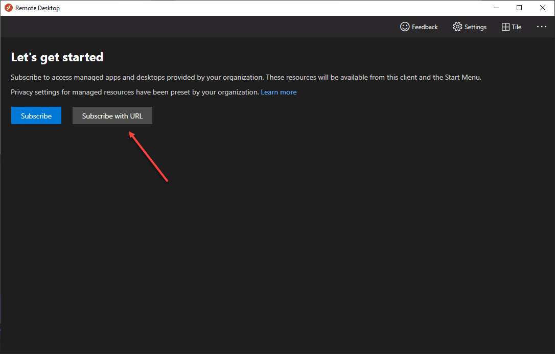The height and width of the screenshot is (354, 555).
Task: Click the close window X icon
Action: 542,8
